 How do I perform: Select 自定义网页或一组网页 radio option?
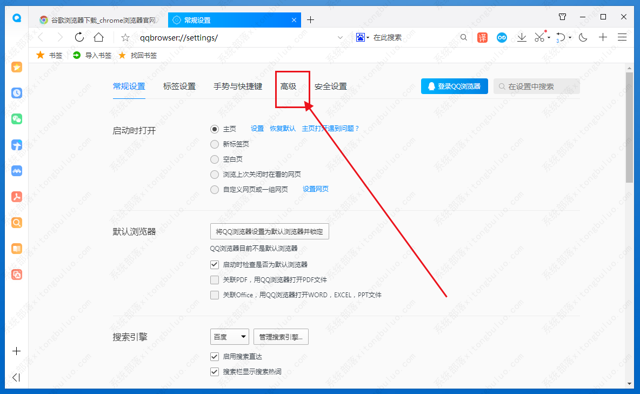pos(215,190)
